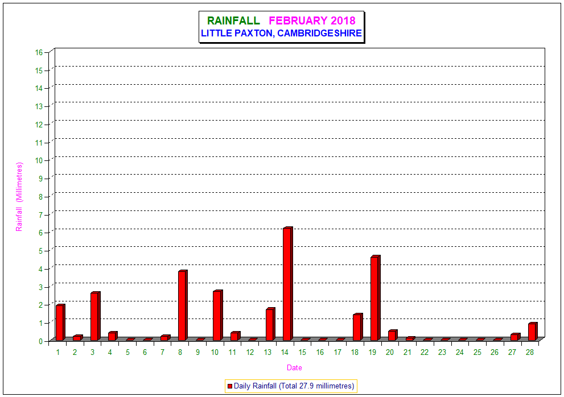Click legend text 'Daily Rainfall (Total 27.9 millimetres)'
Image resolution: width=564 pixels, height=397 pixels.
pyautogui.click(x=294, y=386)
